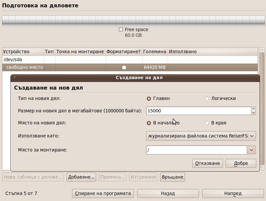Viewport: 266px width, 201px height.
Task: Click the Тип column header
Action: point(49,52)
